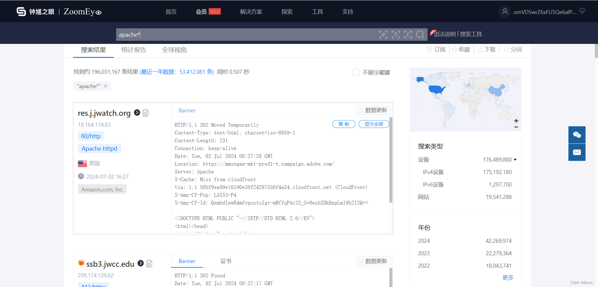Open the 首页 menu

coord(171,12)
